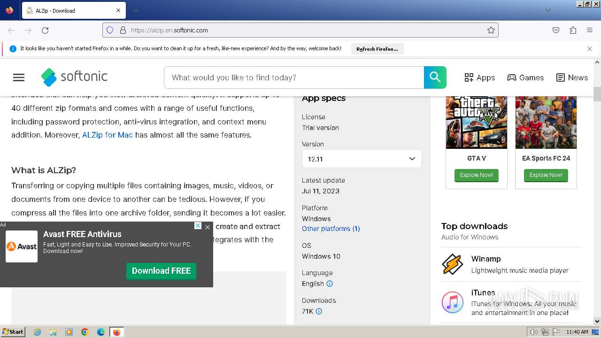The height and width of the screenshot is (338, 601).
Task: Click the info icon next to English
Action: pyautogui.click(x=330, y=284)
